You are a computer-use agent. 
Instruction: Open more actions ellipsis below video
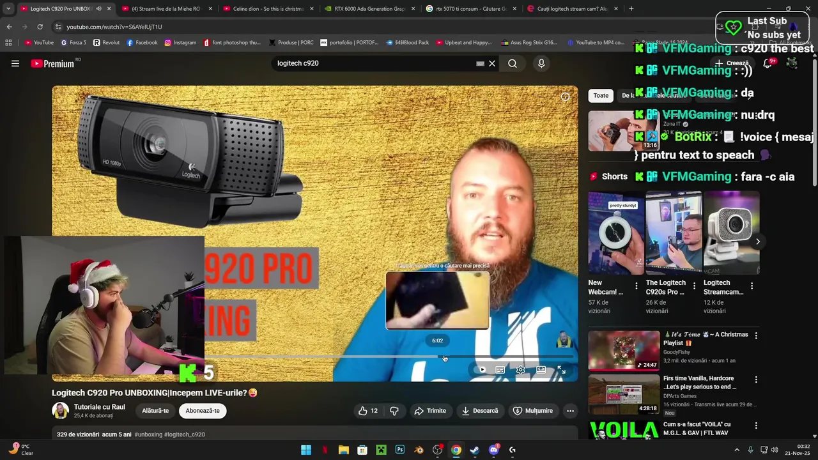pos(570,411)
